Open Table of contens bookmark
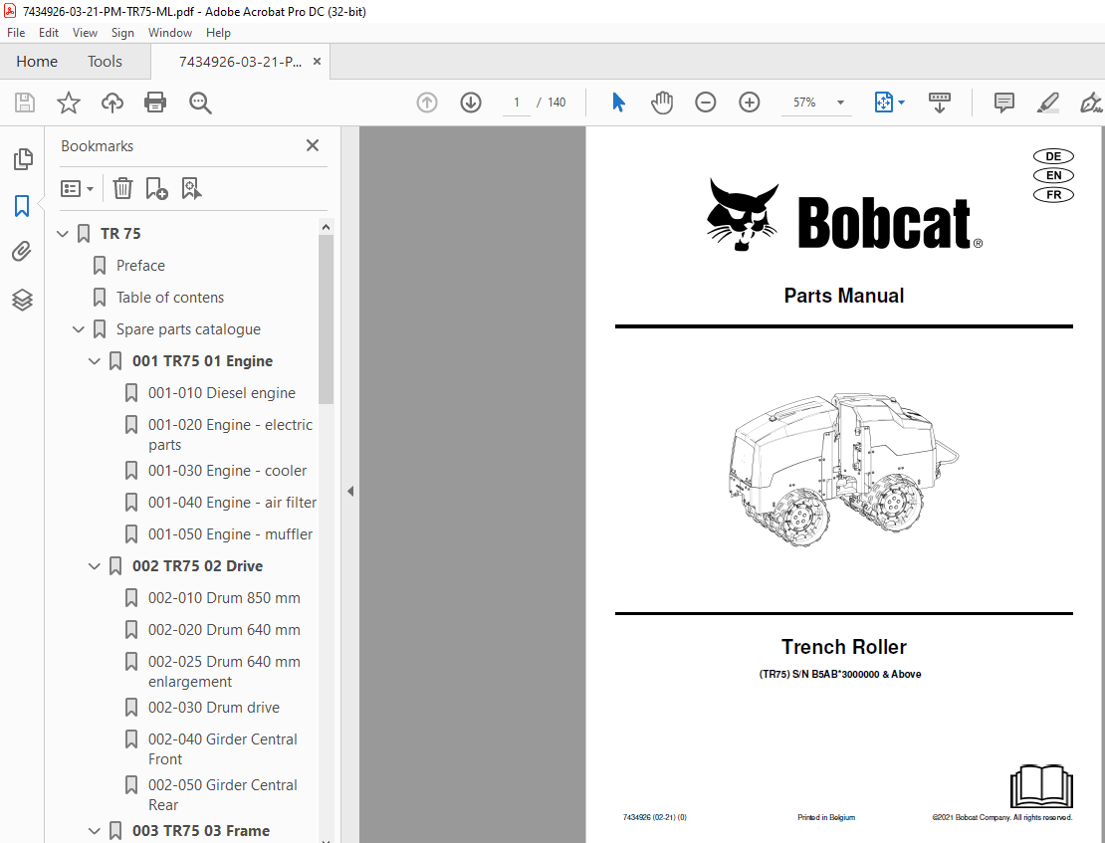 tap(170, 298)
